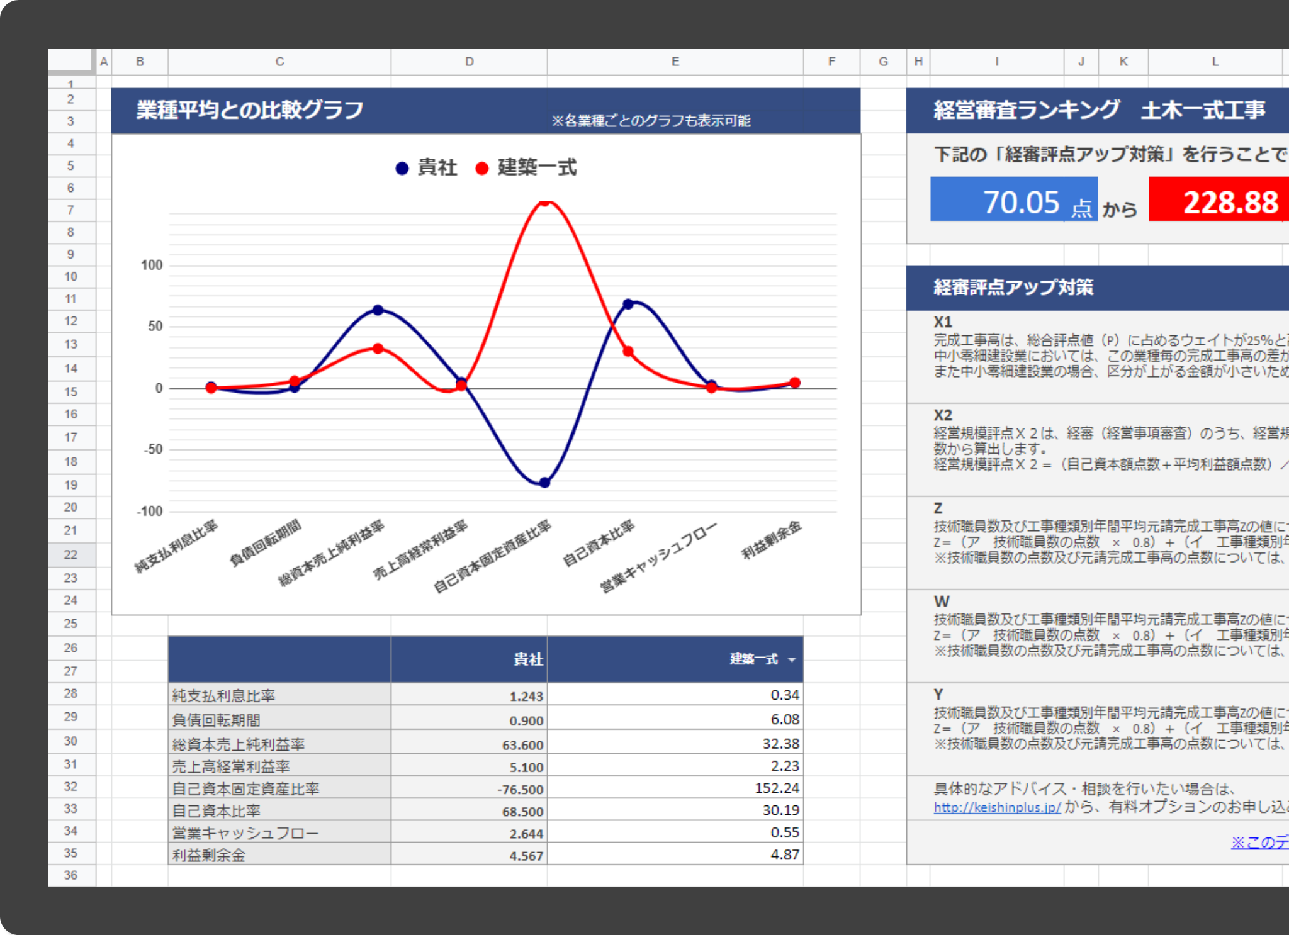Select the highlighted row 22 header
This screenshot has width=1289, height=935.
[x=70, y=554]
